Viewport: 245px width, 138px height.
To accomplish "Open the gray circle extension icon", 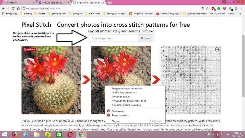I will [236, 8].
